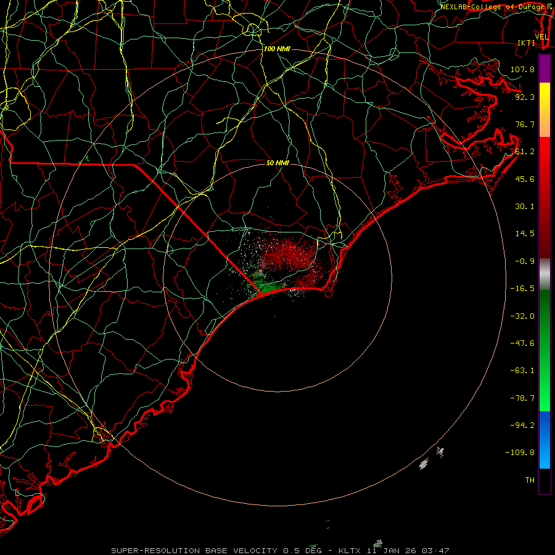This screenshot has height=555, width=555.
Task: Select the -32.0 legend value
Action: [x=522, y=316]
